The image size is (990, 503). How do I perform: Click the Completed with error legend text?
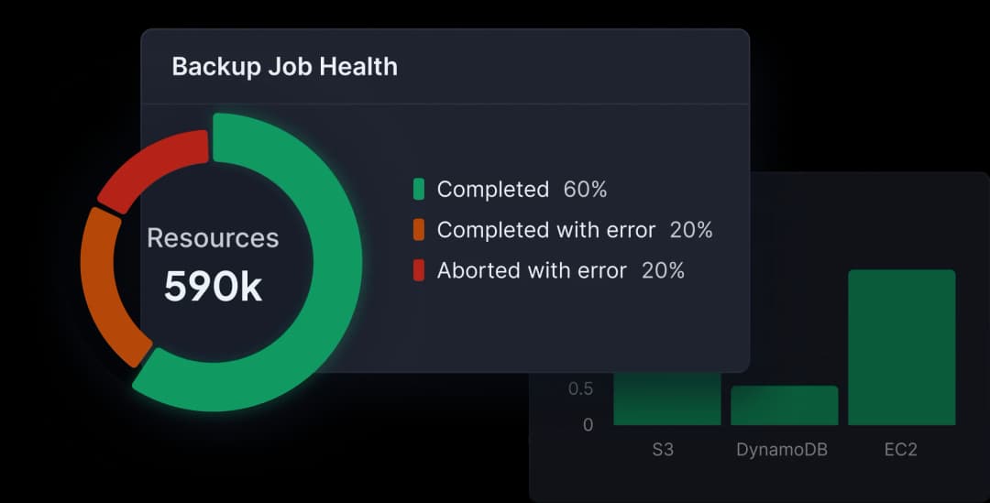click(x=545, y=230)
